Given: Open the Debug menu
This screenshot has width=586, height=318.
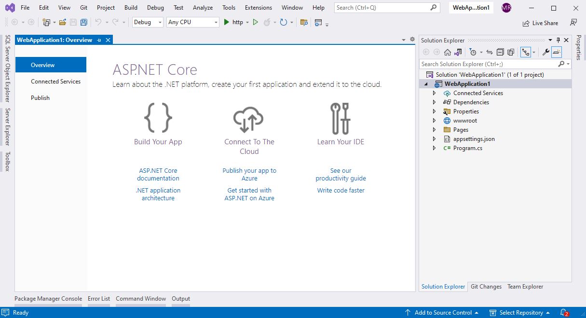Looking at the screenshot, I should coord(155,8).
